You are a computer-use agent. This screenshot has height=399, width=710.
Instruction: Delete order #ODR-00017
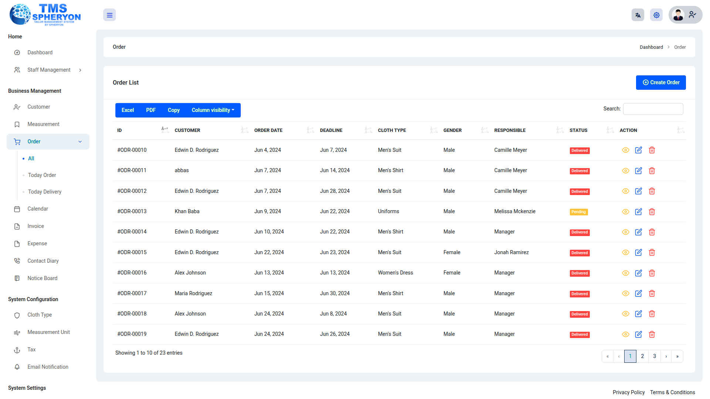point(652,293)
